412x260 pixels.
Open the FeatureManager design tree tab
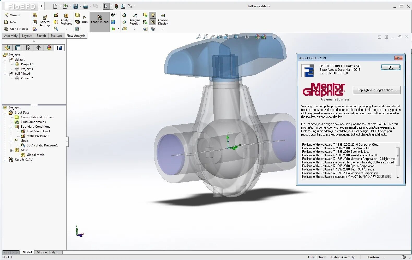[x=7, y=48]
